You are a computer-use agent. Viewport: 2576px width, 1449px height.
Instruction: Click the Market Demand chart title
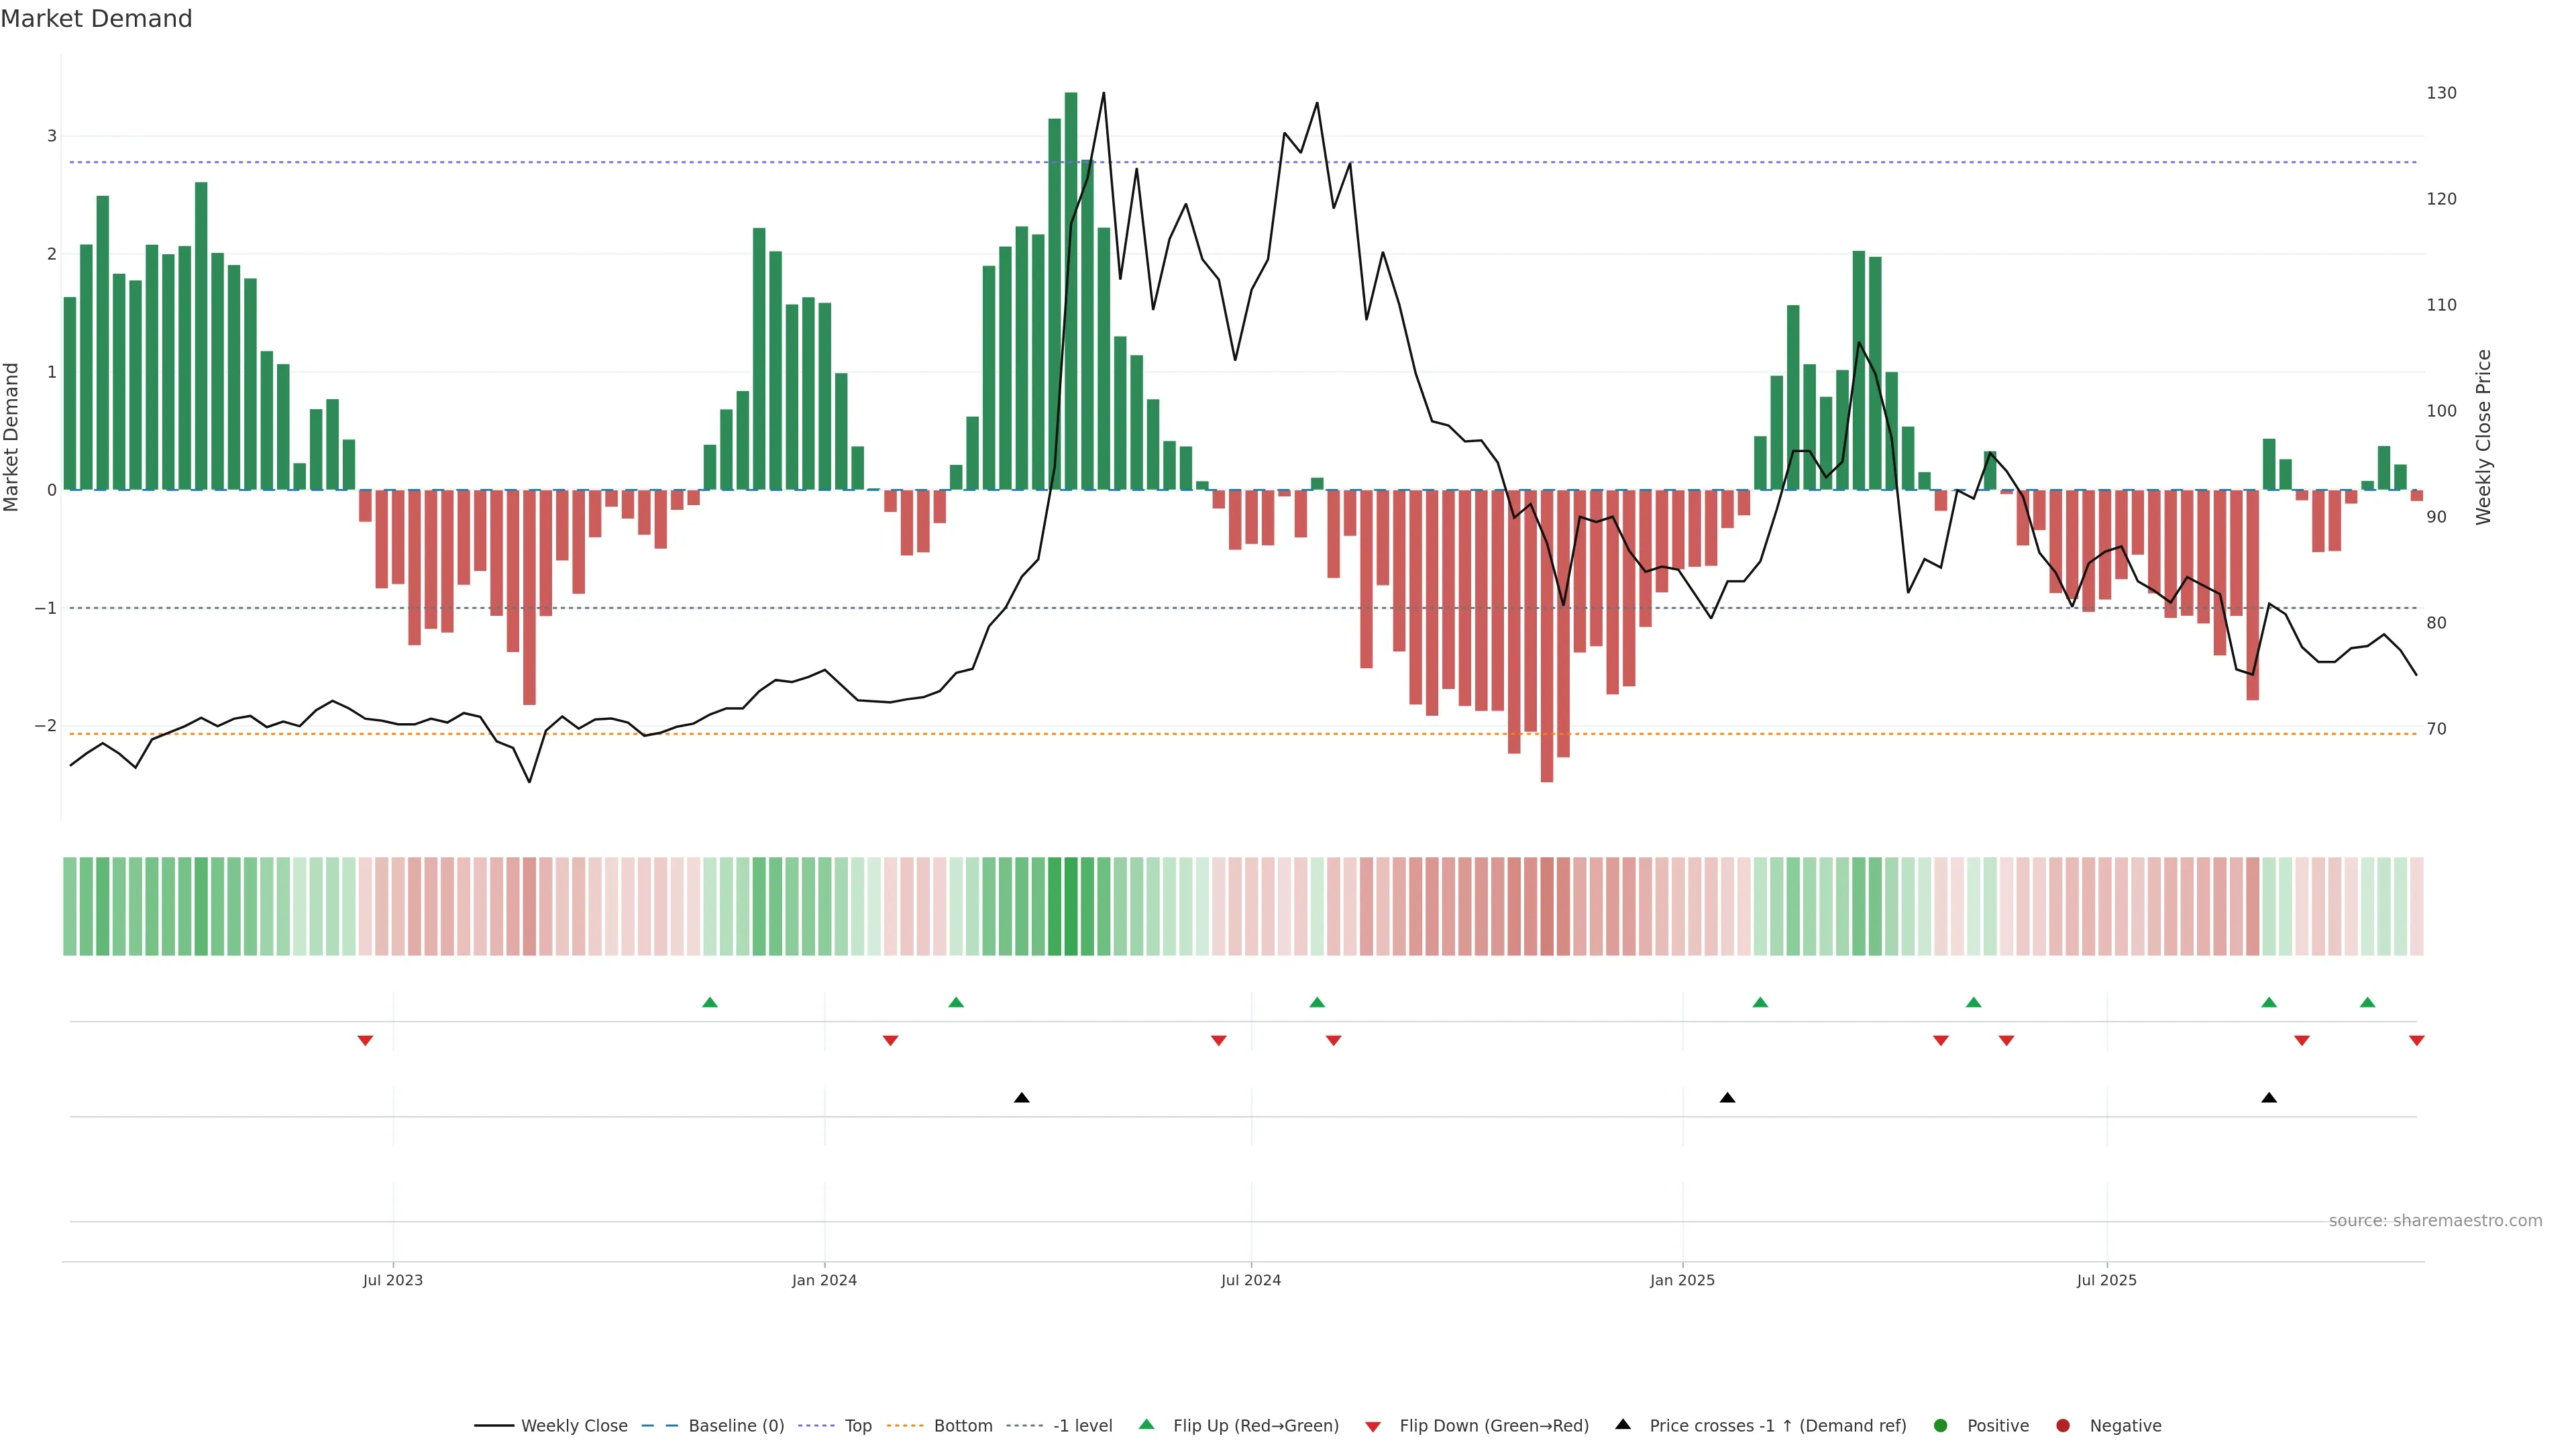click(x=96, y=19)
